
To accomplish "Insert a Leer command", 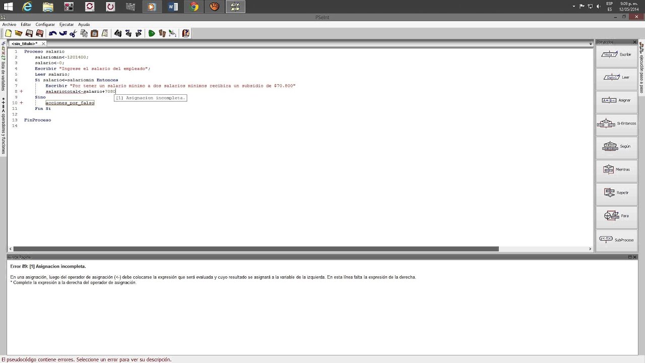I will click(616, 77).
